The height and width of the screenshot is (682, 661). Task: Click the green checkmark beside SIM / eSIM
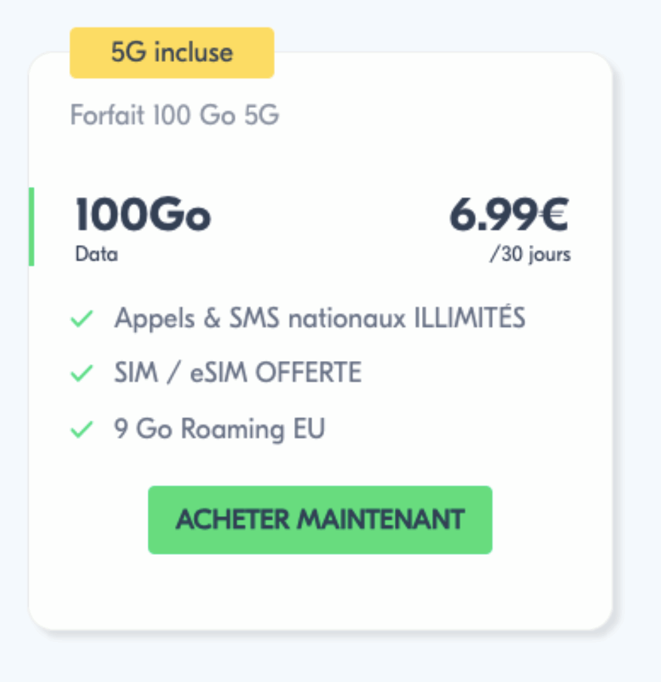tap(81, 374)
